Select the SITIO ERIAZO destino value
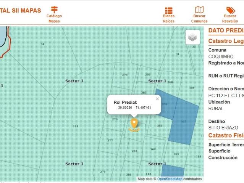This screenshot has height=183, width=244. (x=223, y=128)
